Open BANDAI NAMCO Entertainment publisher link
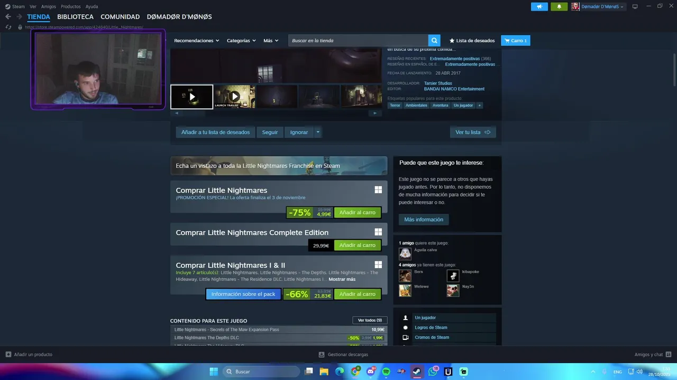Image resolution: width=677 pixels, height=380 pixels. (454, 89)
